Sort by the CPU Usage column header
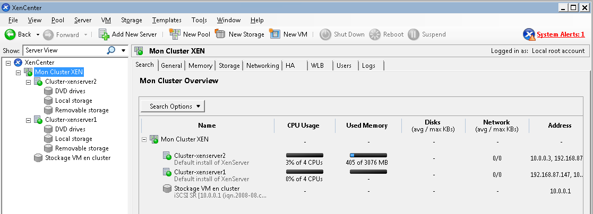The width and height of the screenshot is (593, 214). pos(303,126)
